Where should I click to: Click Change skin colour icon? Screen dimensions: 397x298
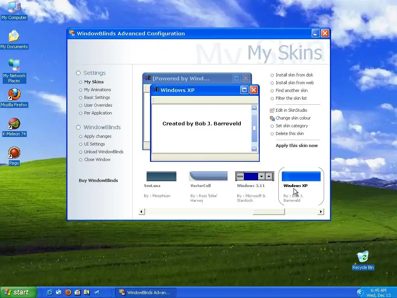[272, 118]
